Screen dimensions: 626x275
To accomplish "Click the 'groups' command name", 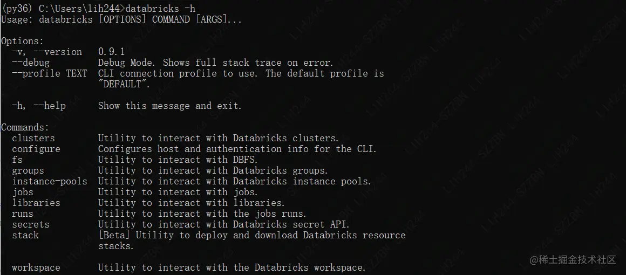I will point(28,170).
